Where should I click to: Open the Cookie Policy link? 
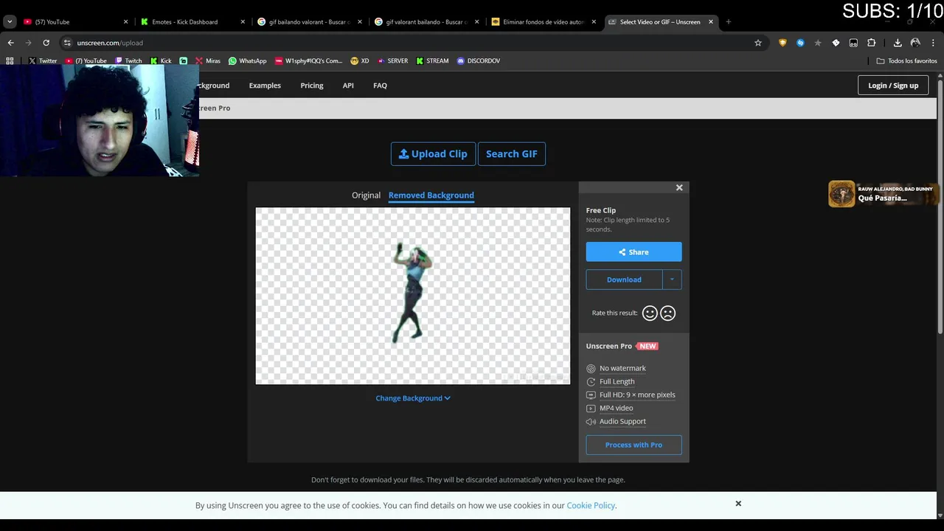pos(591,505)
